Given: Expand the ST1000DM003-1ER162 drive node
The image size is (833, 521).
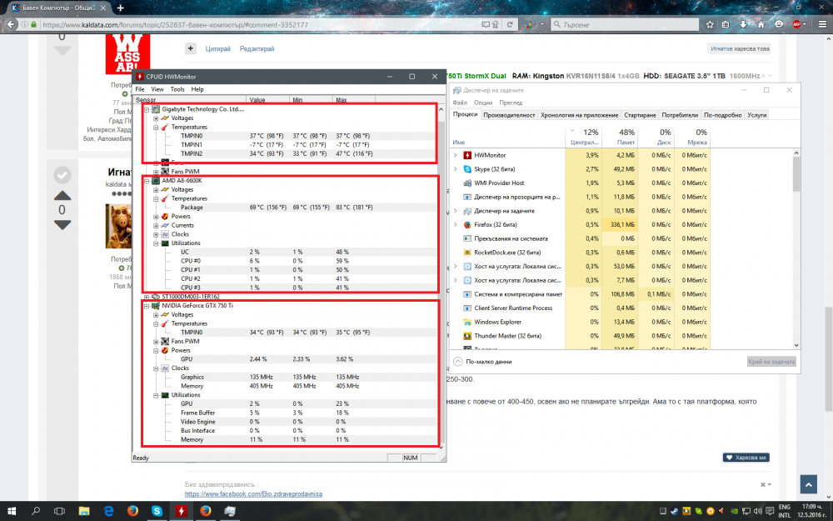Looking at the screenshot, I should pos(147,297).
